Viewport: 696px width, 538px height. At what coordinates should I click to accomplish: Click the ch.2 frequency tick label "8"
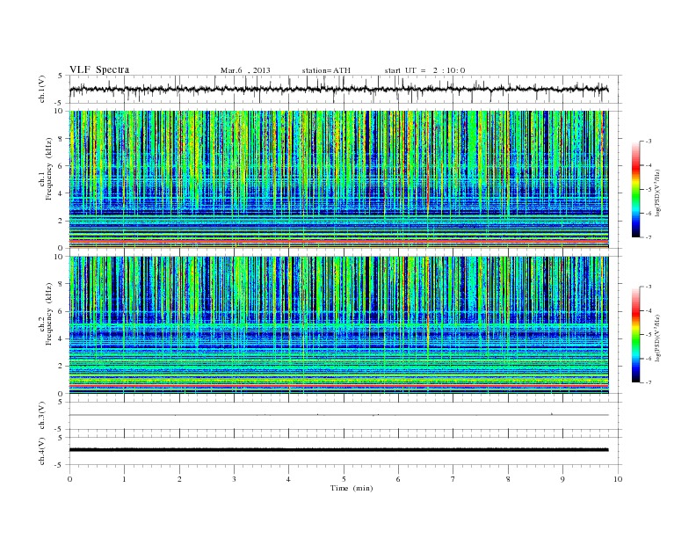point(62,284)
